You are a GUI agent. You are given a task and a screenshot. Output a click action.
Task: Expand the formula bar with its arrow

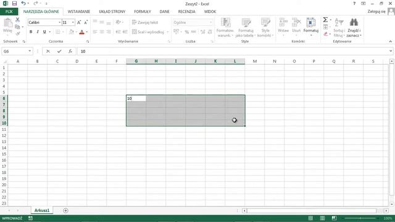click(391, 51)
